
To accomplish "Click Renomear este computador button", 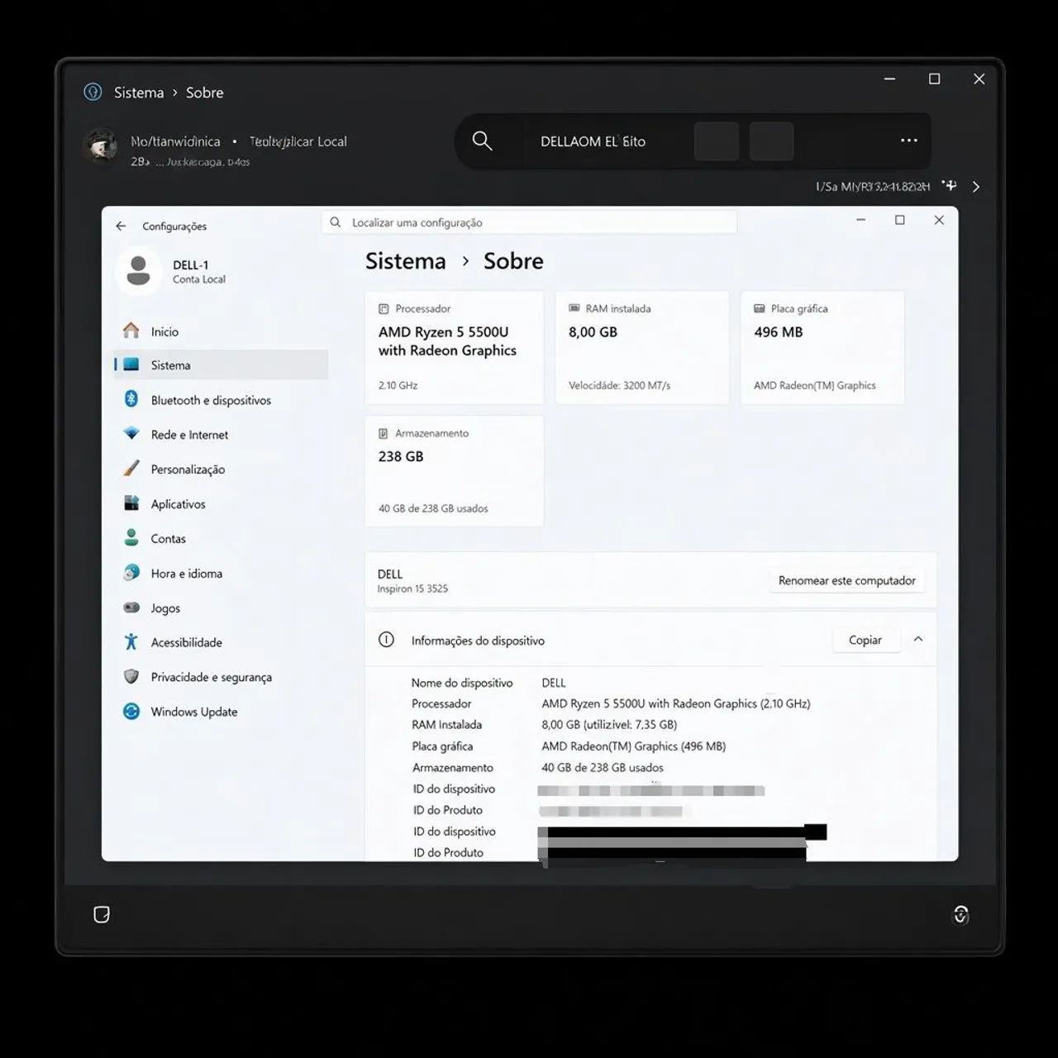I will pyautogui.click(x=846, y=580).
